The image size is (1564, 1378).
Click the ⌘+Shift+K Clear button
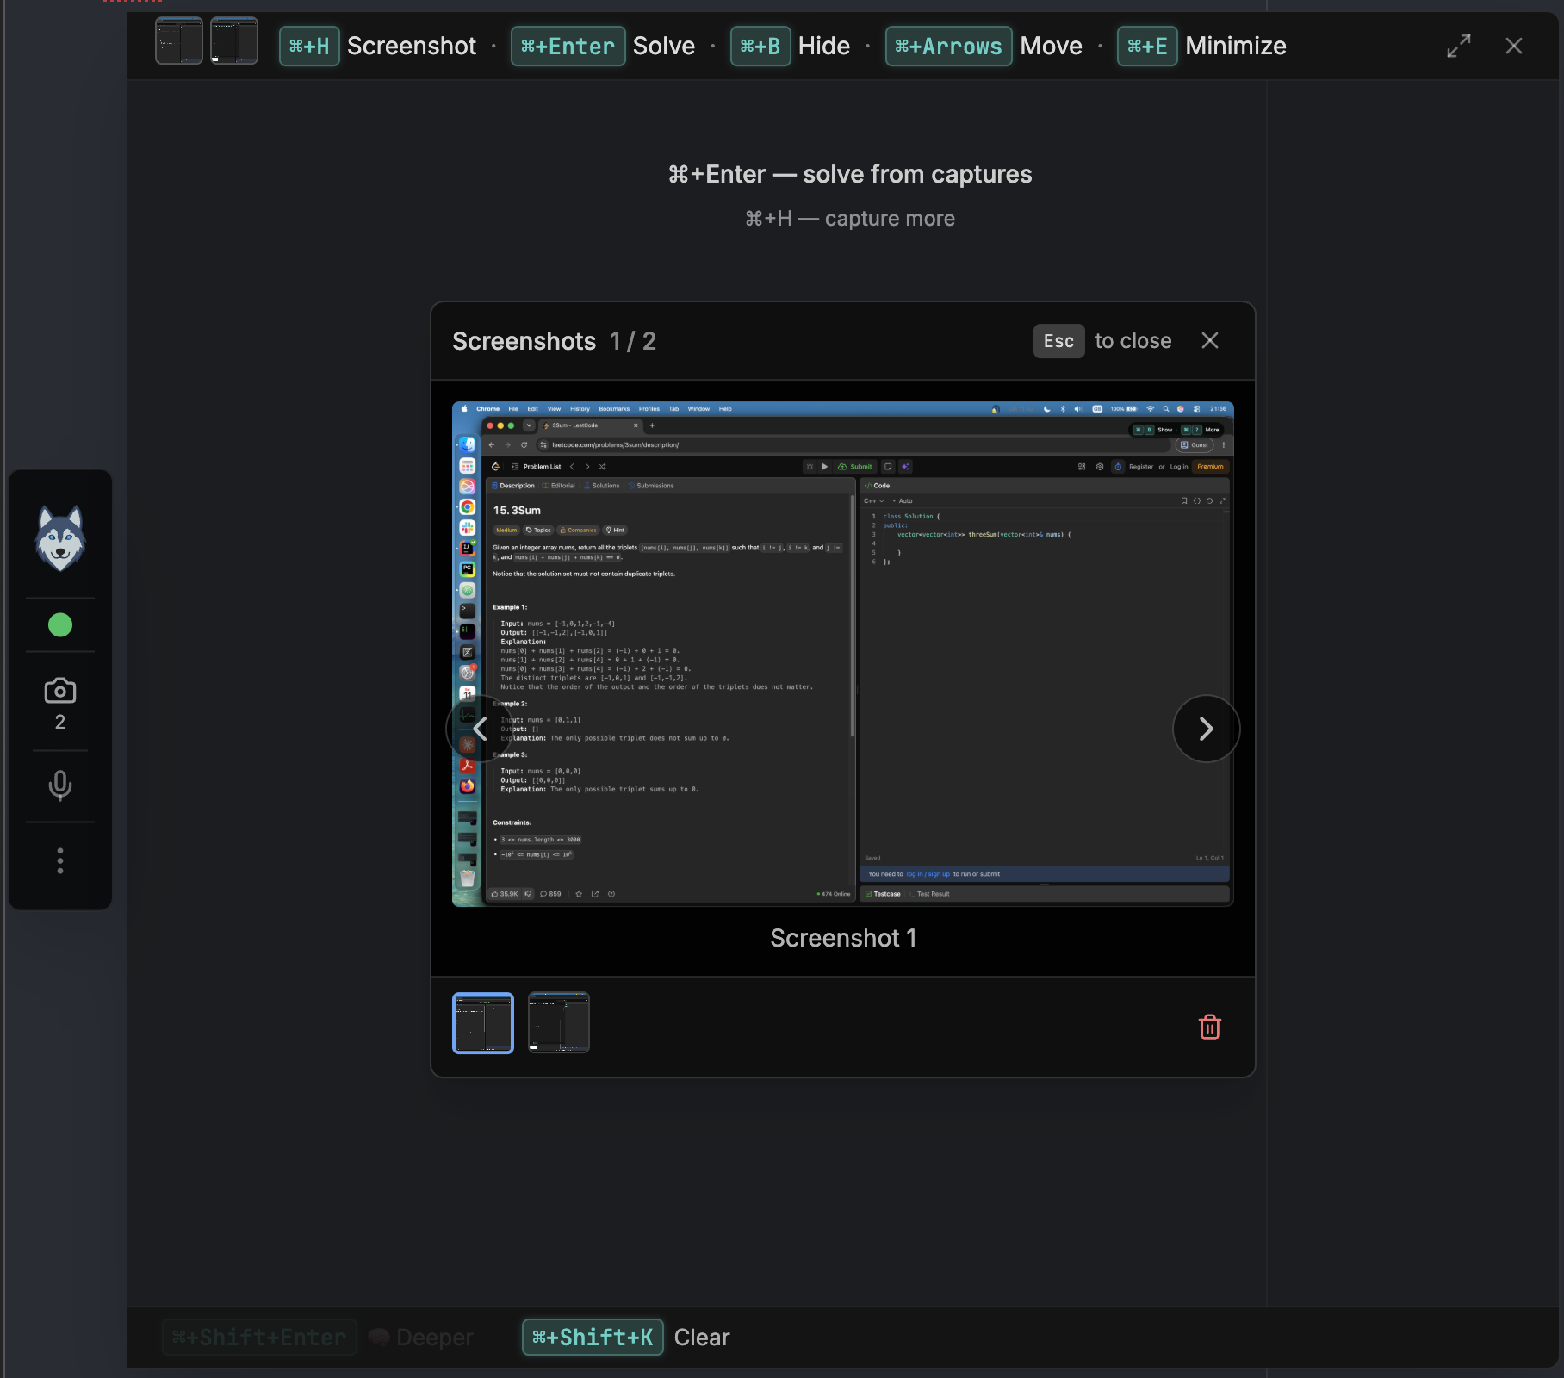pos(626,1338)
